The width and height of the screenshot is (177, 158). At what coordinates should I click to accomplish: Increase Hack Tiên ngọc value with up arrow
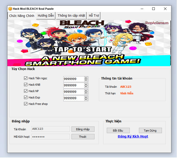pyautogui.click(x=86, y=78)
